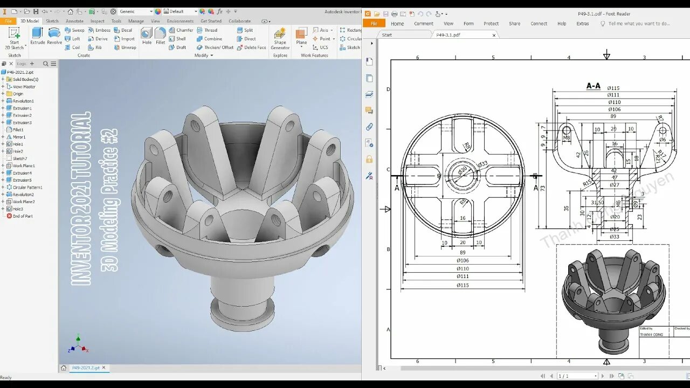Activate the Hole tool

click(x=147, y=36)
